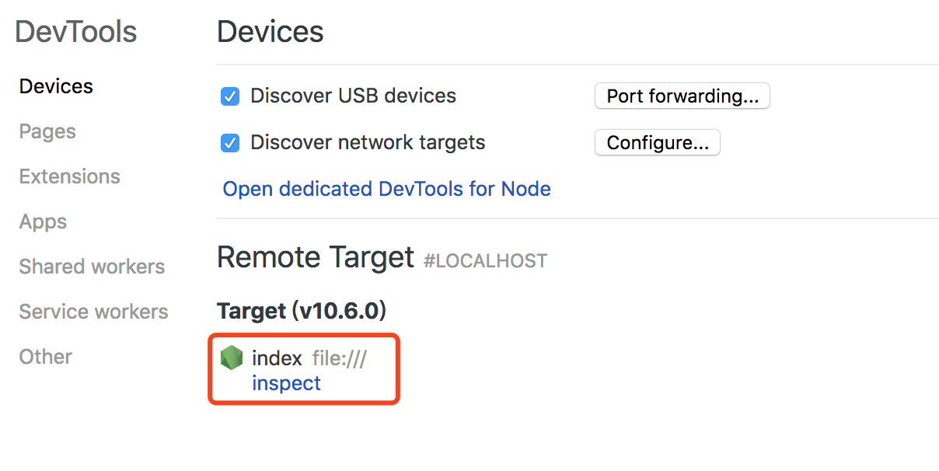939x471 pixels.
Task: Click the Target (v10.6.0) version heading
Action: pyautogui.click(x=302, y=311)
